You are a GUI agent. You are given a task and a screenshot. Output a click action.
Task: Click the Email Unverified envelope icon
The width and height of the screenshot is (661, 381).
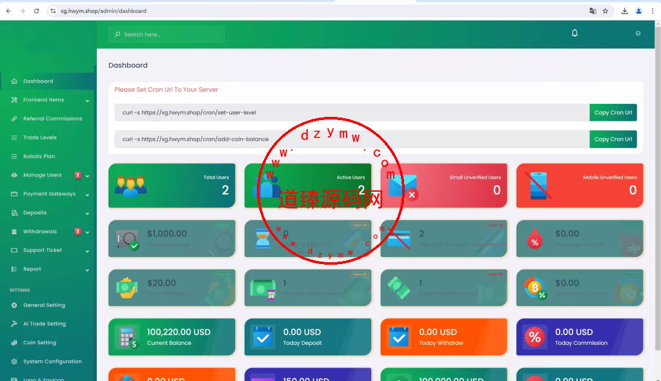click(403, 187)
